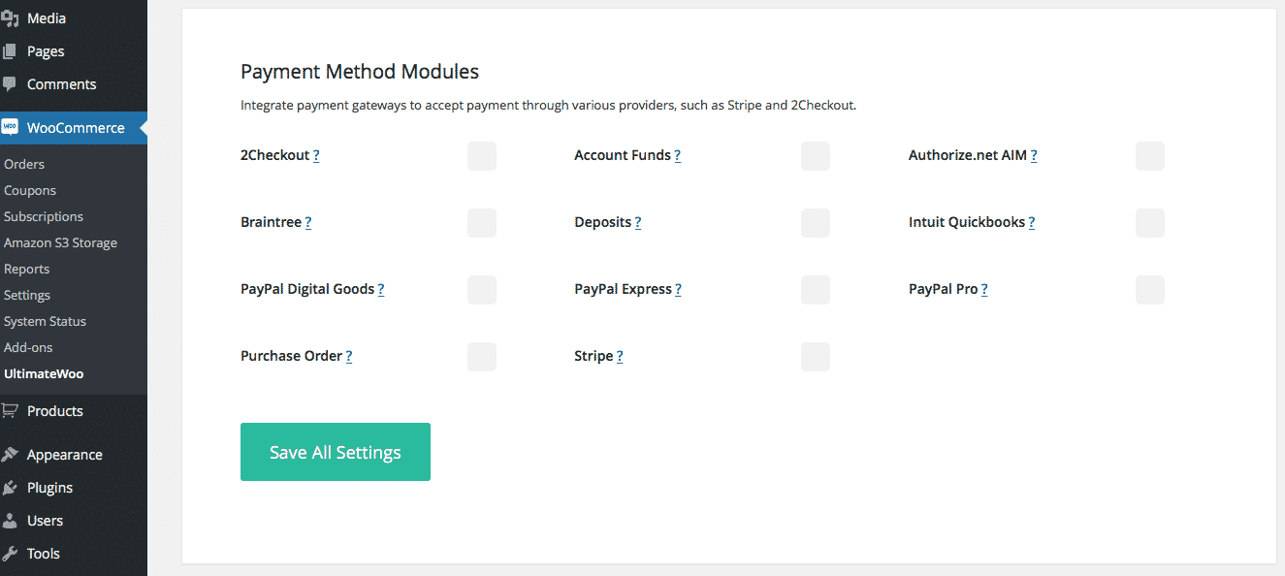Click the Media icon in sidebar
Image resolution: width=1285 pixels, height=576 pixels.
[x=10, y=18]
